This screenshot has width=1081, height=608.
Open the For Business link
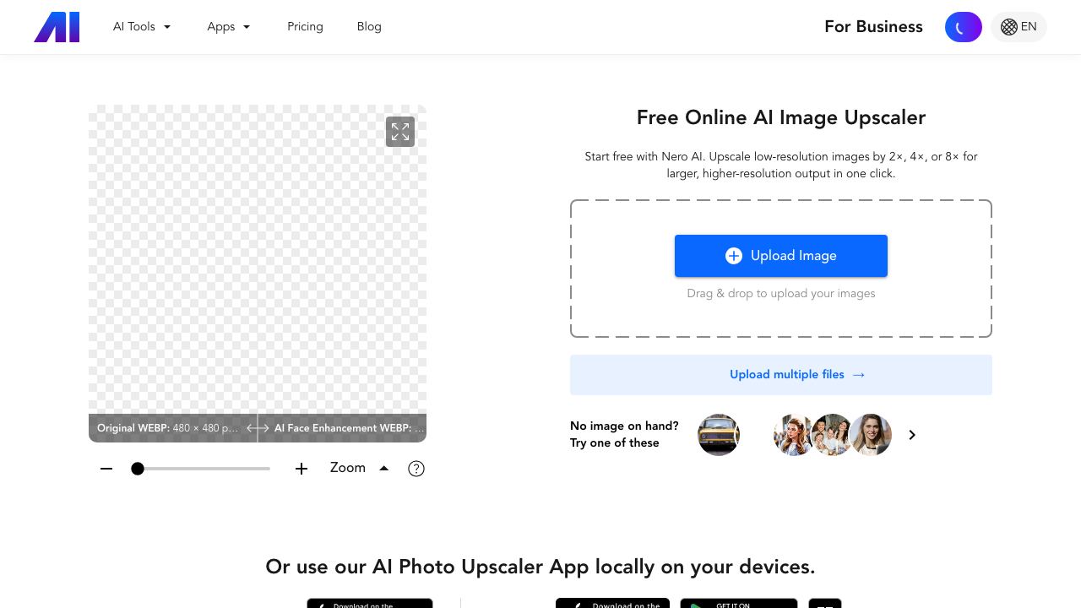click(873, 27)
